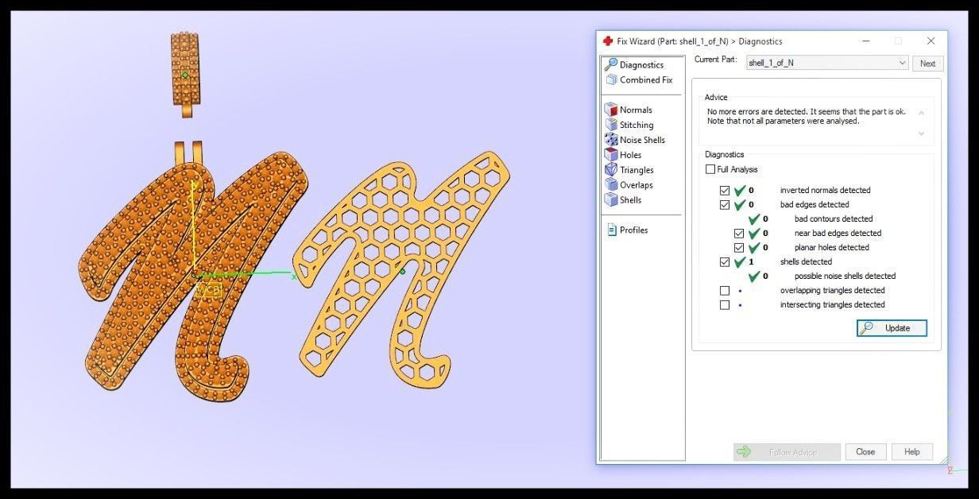Viewport: 979px width, 499px height.
Task: Go to the Noise Shells page
Action: click(642, 140)
